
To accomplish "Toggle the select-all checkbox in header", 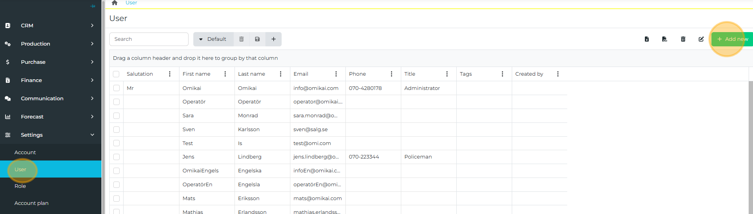I will click(x=116, y=74).
